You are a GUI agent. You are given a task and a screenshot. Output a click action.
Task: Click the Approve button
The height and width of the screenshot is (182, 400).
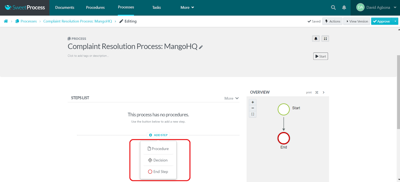pyautogui.click(x=382, y=21)
